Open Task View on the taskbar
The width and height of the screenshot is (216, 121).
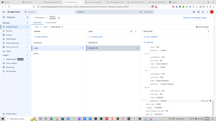(46, 119)
